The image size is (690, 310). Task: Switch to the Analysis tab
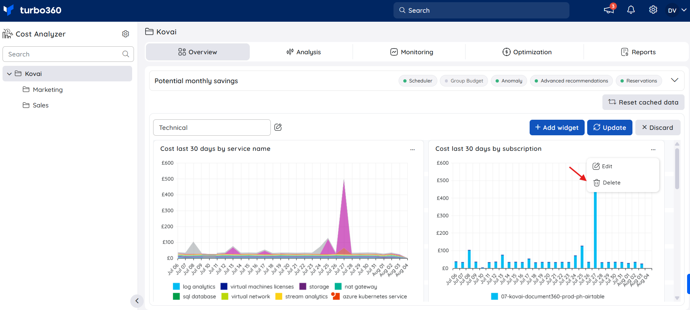tap(303, 52)
